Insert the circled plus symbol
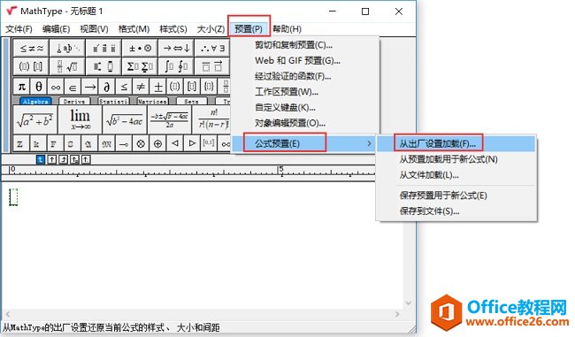Screen dimensions: 575x337 coord(157,144)
